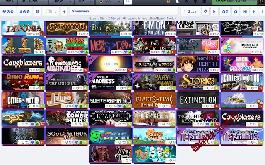Click the bell notifications icon in the top bar
Image resolution: width=265 pixels, height=165 pixels.
pyautogui.click(x=177, y=2)
